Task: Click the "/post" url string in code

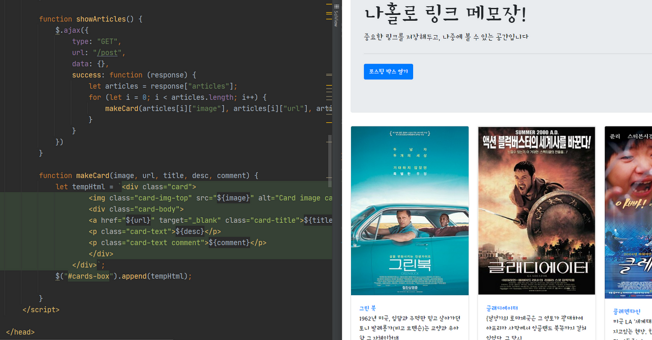Action: click(107, 53)
